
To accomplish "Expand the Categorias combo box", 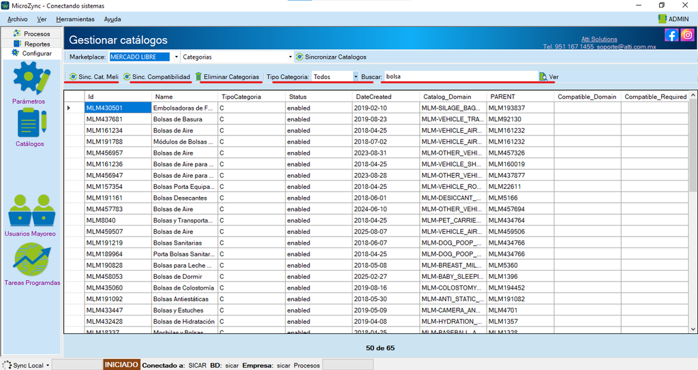I will pyautogui.click(x=290, y=57).
